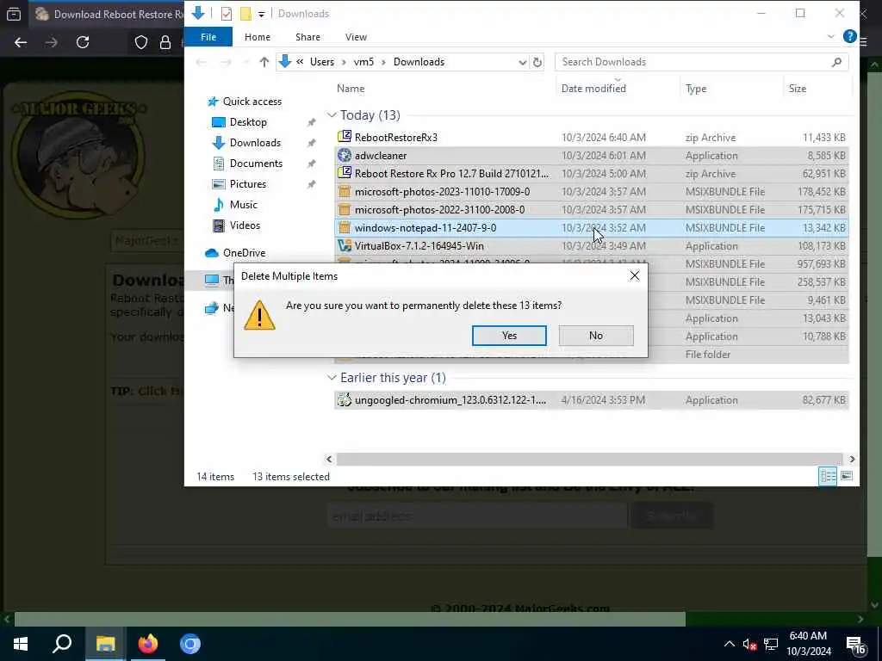Sort files by the Type column

[696, 89]
